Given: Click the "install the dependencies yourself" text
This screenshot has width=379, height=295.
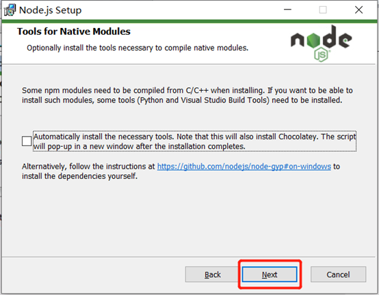Looking at the screenshot, I should pyautogui.click(x=80, y=176).
